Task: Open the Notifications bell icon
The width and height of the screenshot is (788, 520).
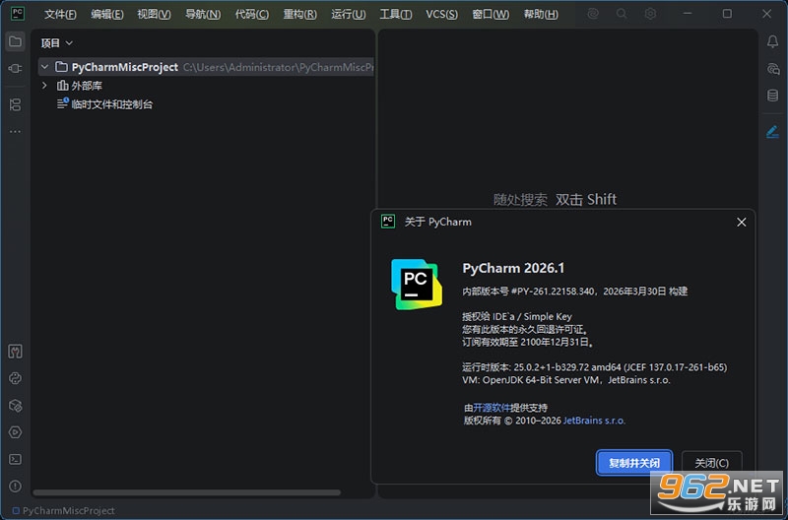Action: click(772, 41)
